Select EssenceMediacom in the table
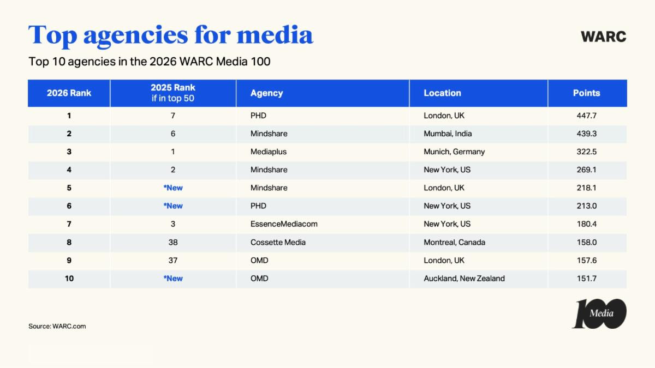 [x=283, y=224]
